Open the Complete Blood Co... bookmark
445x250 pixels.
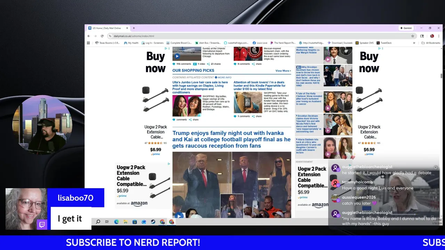[179, 43]
